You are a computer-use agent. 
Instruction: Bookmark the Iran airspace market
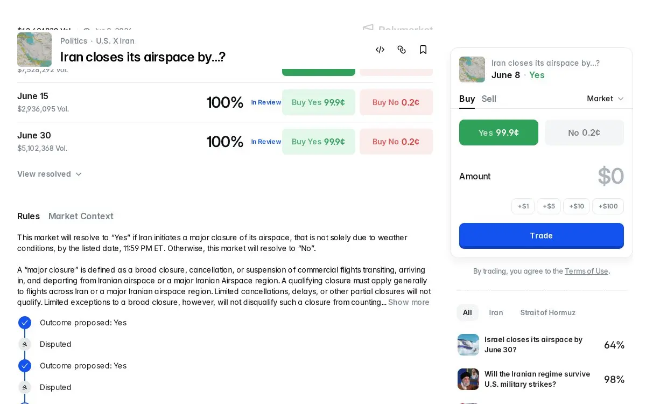coord(423,50)
